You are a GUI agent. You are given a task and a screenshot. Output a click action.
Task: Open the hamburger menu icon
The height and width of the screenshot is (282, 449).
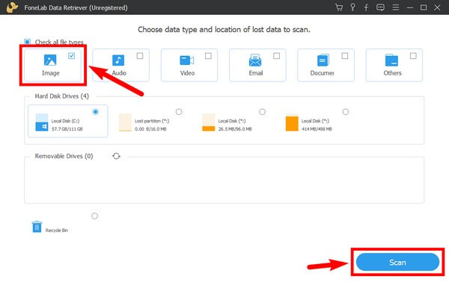click(395, 7)
